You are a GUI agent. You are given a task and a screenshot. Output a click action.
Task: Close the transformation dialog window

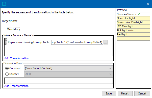[148, 4]
